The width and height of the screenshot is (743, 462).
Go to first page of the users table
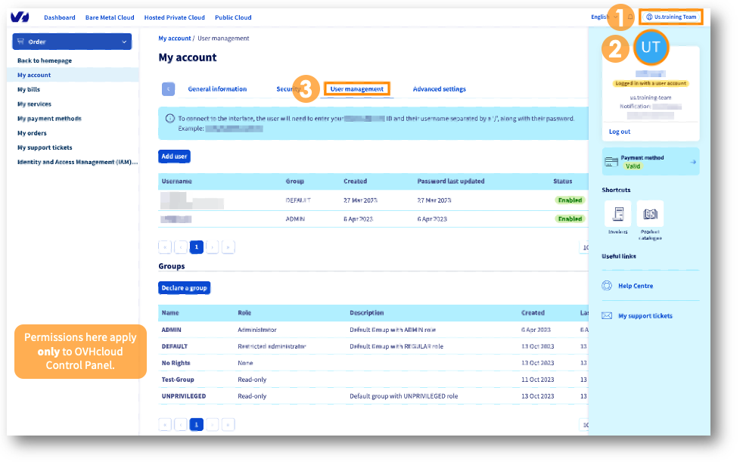point(165,247)
